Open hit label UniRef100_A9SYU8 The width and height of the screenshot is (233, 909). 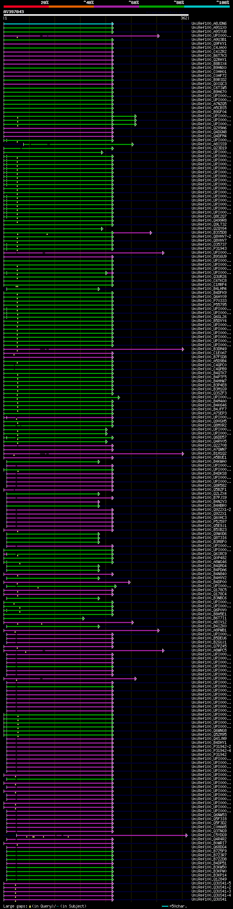(209, 32)
